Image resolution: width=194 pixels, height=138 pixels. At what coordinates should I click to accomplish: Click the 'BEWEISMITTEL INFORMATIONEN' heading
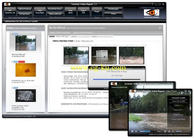[74, 104]
